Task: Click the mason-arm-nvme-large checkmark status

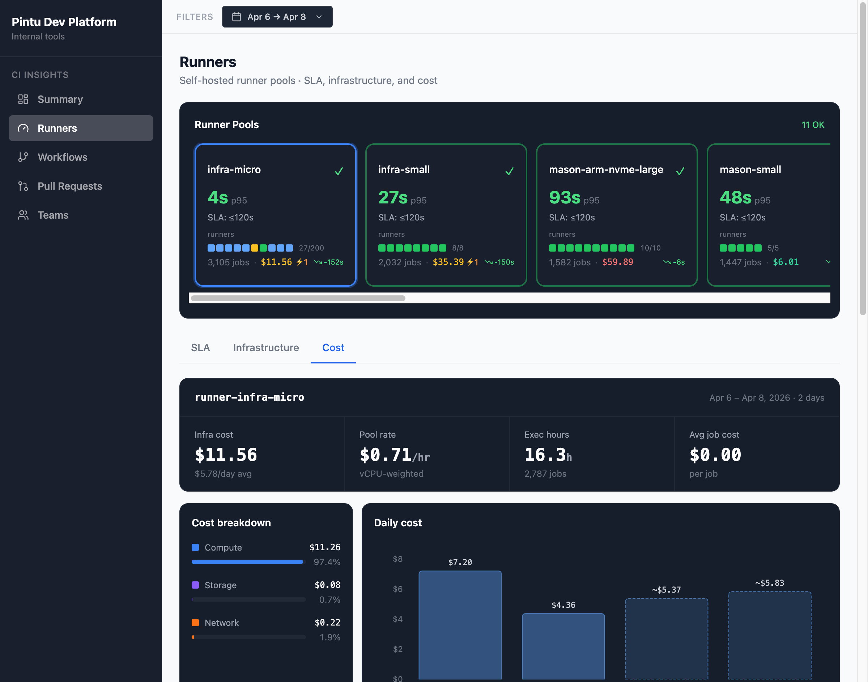Action: [680, 171]
